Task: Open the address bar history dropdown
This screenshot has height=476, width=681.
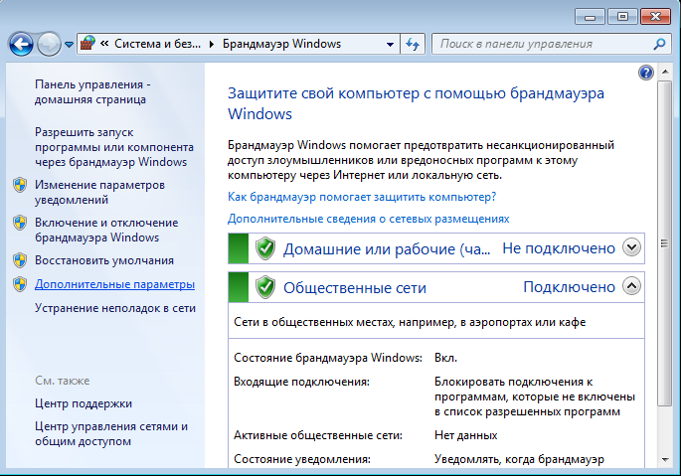Action: (x=391, y=44)
